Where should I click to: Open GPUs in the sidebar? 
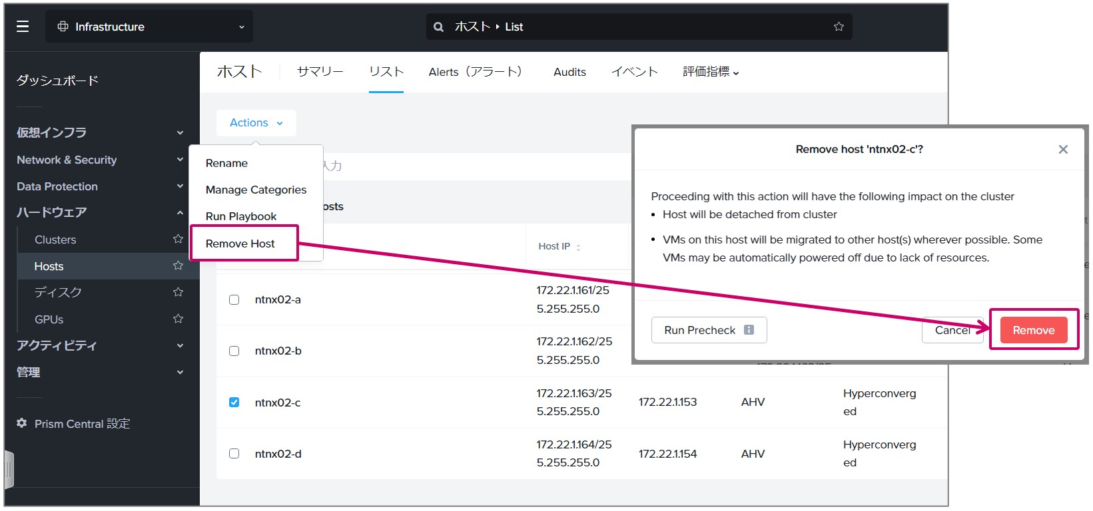coord(49,319)
